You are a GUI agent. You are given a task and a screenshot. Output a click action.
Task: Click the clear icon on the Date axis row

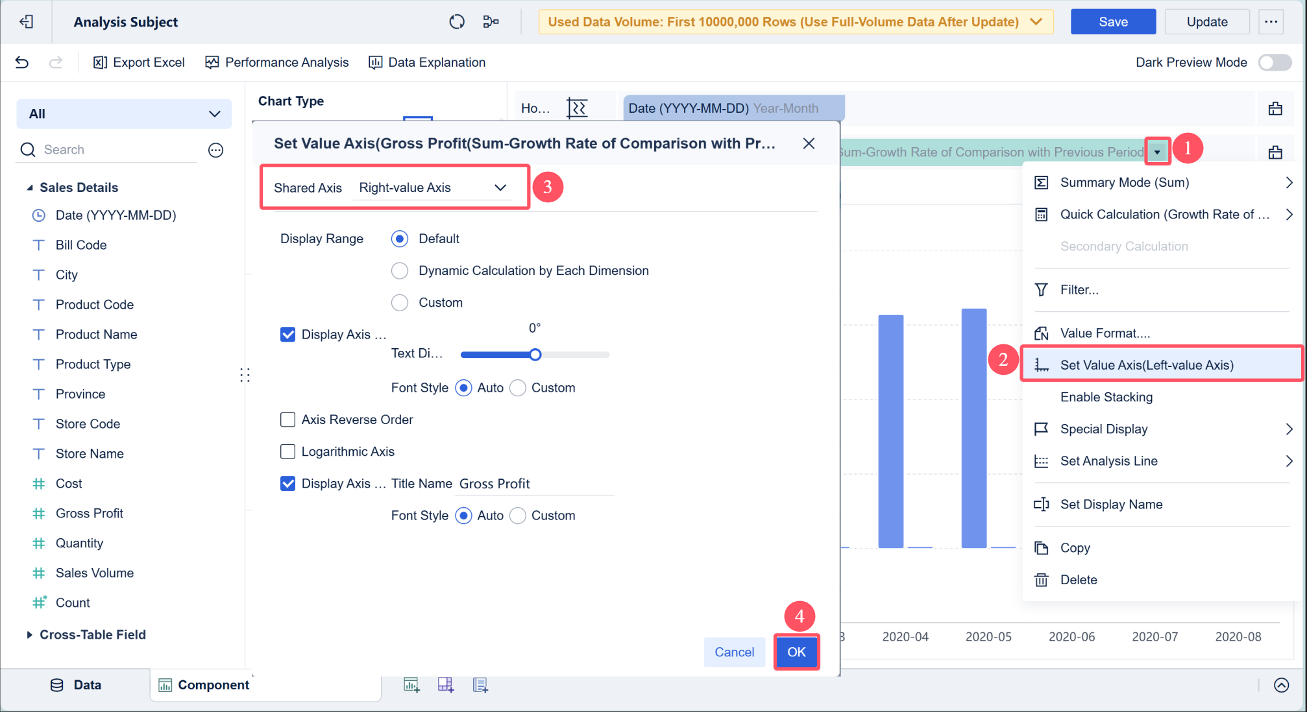point(1275,108)
